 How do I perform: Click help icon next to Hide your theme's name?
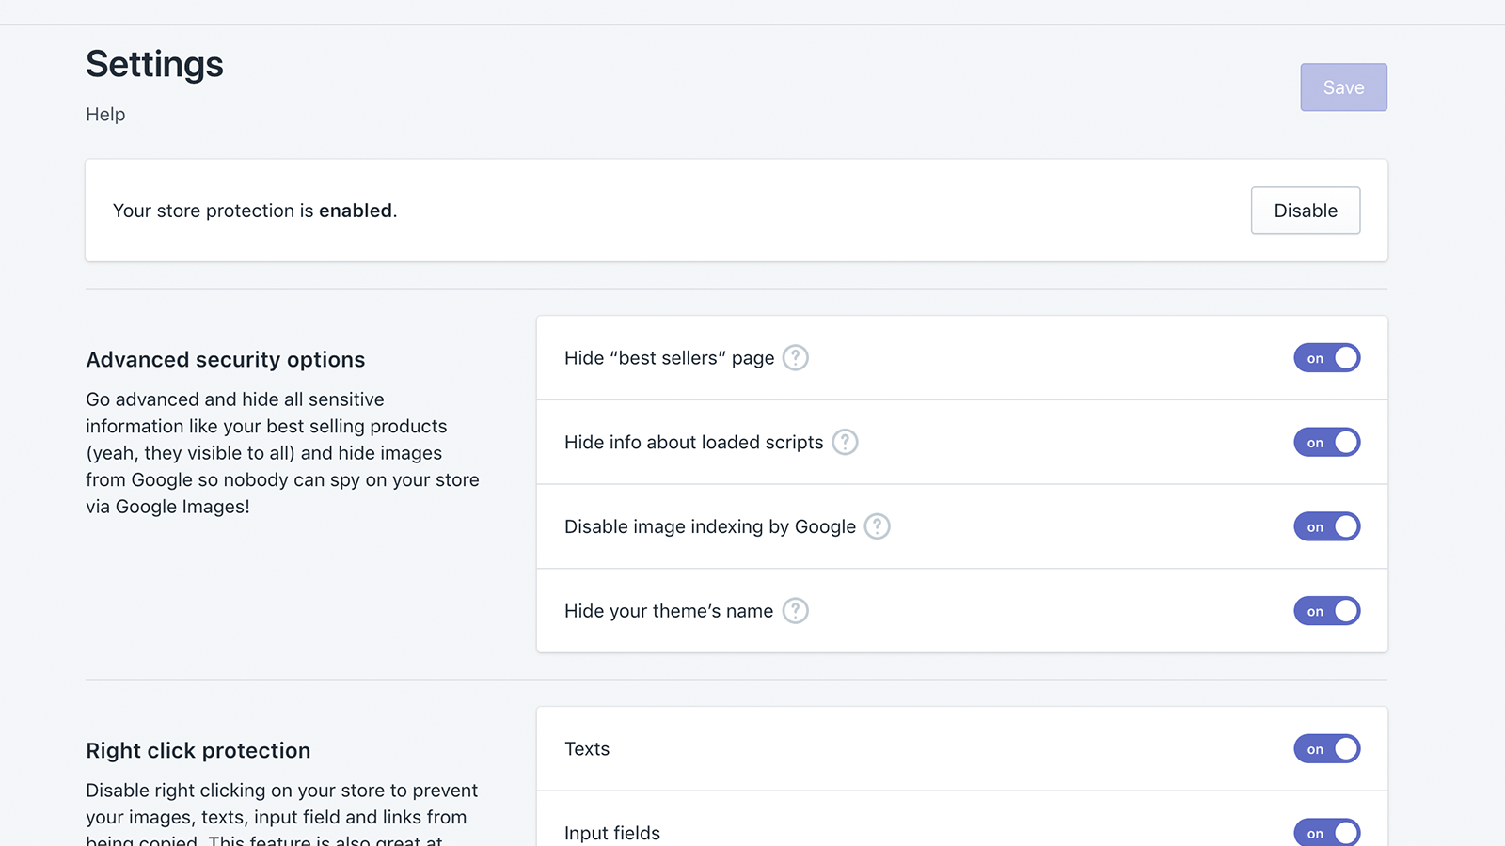coord(795,611)
